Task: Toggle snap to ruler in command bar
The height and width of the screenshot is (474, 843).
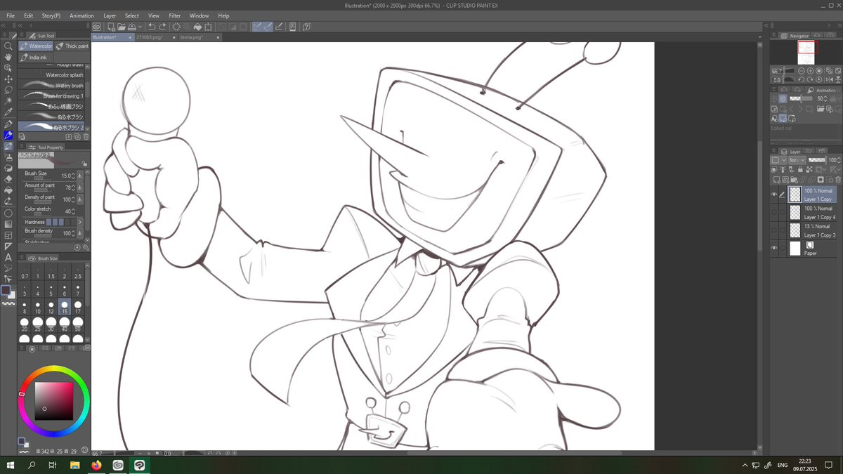Action: 258,27
